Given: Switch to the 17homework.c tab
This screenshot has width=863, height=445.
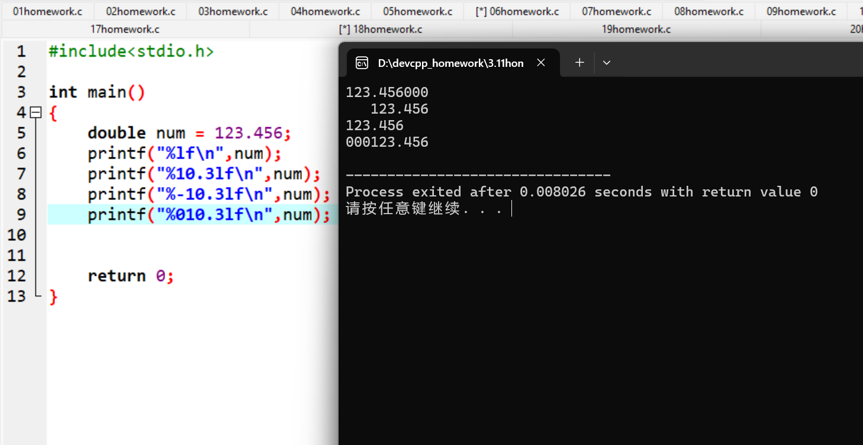Looking at the screenshot, I should 125,29.
